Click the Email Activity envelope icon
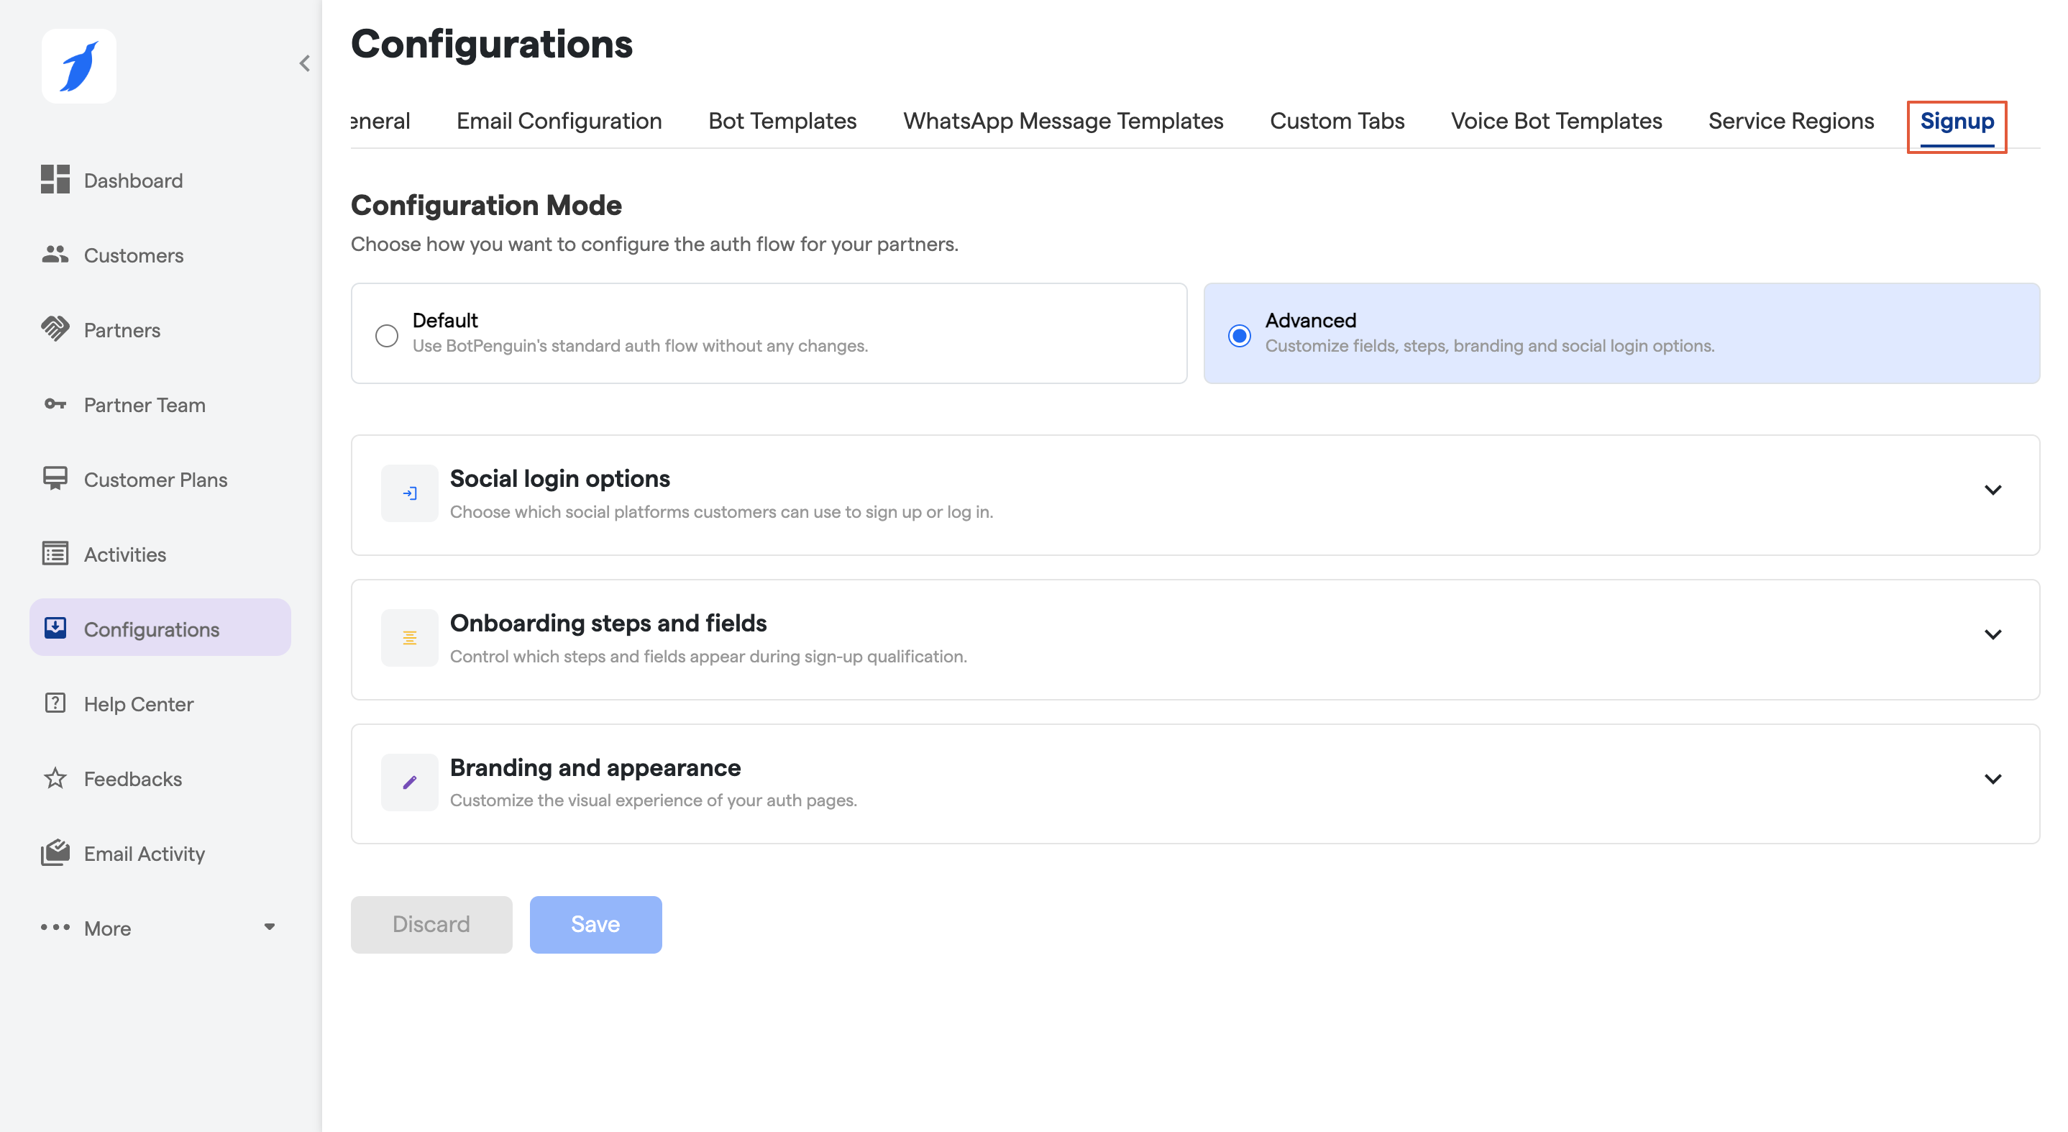2068x1132 pixels. point(55,853)
